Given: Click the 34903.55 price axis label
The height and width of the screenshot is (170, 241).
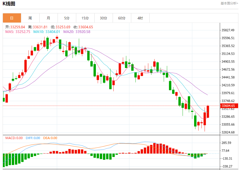Looking at the screenshot, I should click(228, 62).
